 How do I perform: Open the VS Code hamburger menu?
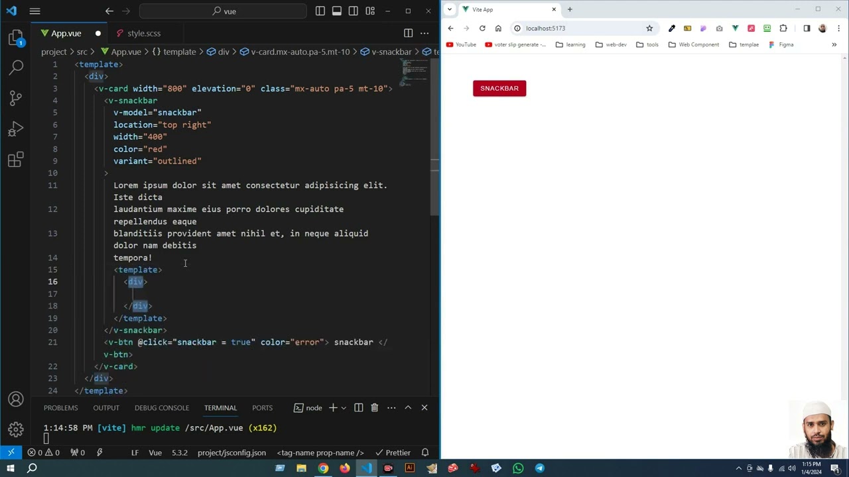pyautogui.click(x=34, y=11)
